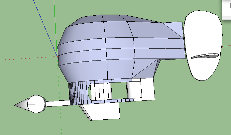
Task: Select the ribbed curved section of the base
Action: click(x=75, y=94)
